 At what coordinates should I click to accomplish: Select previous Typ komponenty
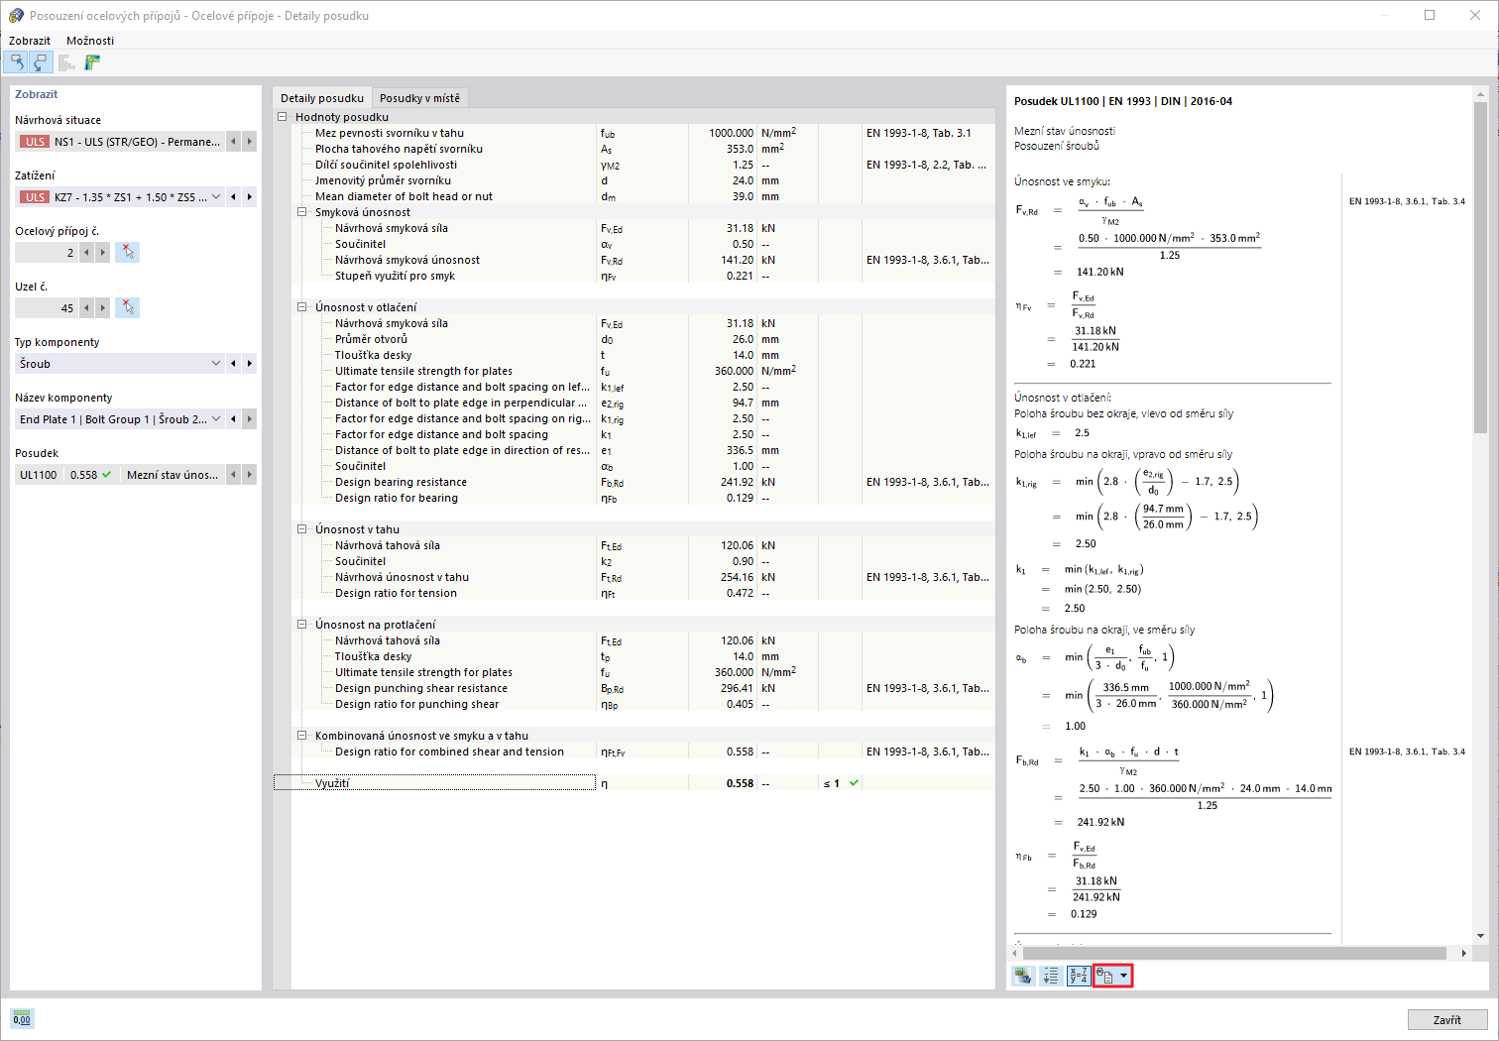234,364
